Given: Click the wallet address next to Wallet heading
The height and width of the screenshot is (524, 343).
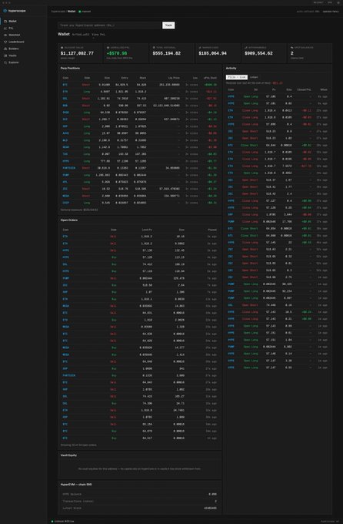Looking at the screenshot, I should 81,35.
